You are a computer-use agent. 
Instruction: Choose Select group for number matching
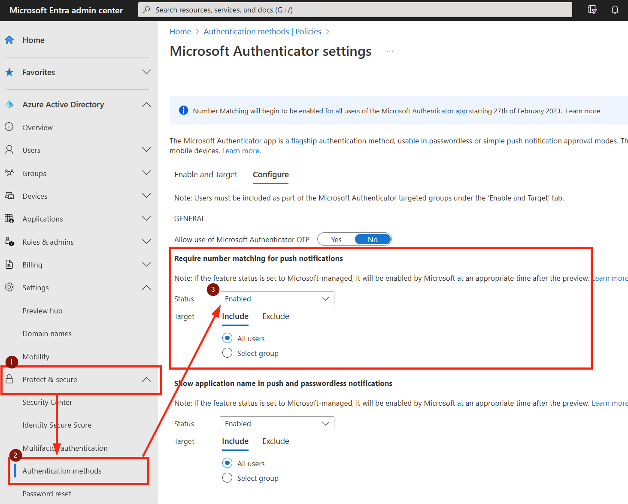pyautogui.click(x=228, y=353)
